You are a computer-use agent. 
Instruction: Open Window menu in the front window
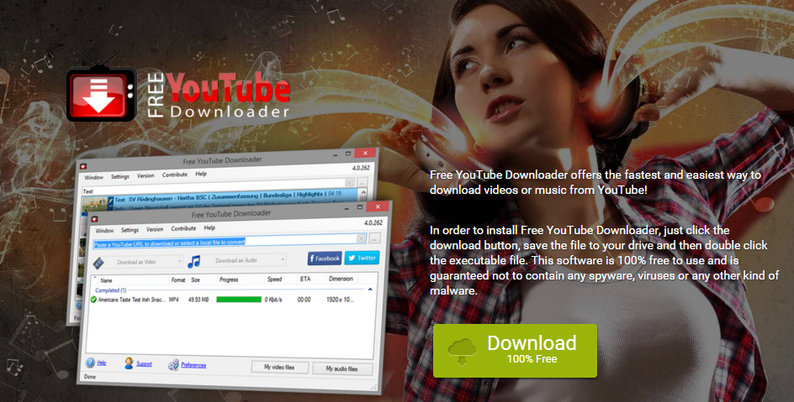(104, 230)
